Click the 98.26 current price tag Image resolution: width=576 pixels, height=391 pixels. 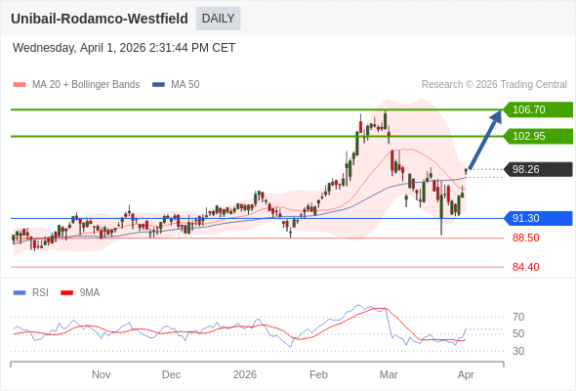click(538, 169)
